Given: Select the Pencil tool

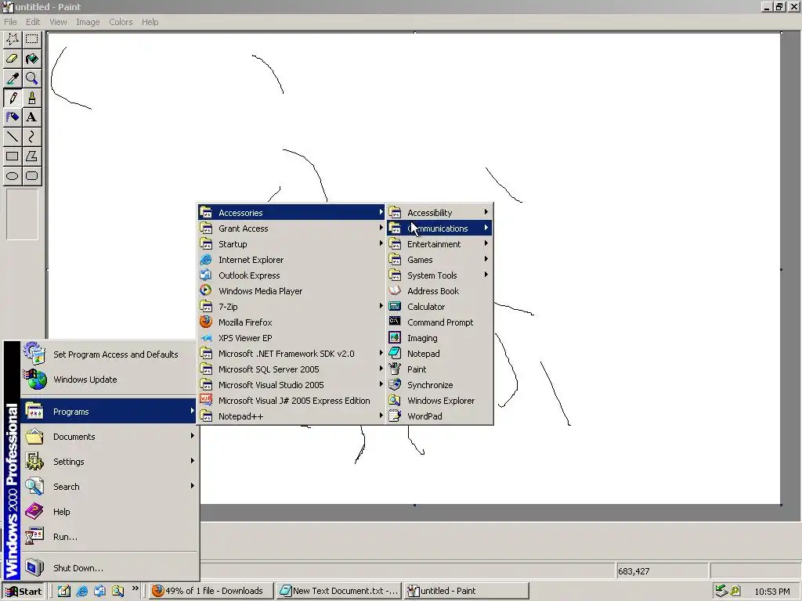Looking at the screenshot, I should pyautogui.click(x=13, y=98).
